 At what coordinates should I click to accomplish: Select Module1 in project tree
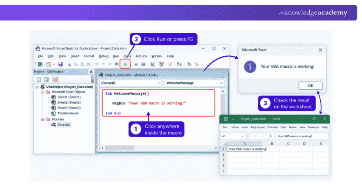[x=64, y=125]
